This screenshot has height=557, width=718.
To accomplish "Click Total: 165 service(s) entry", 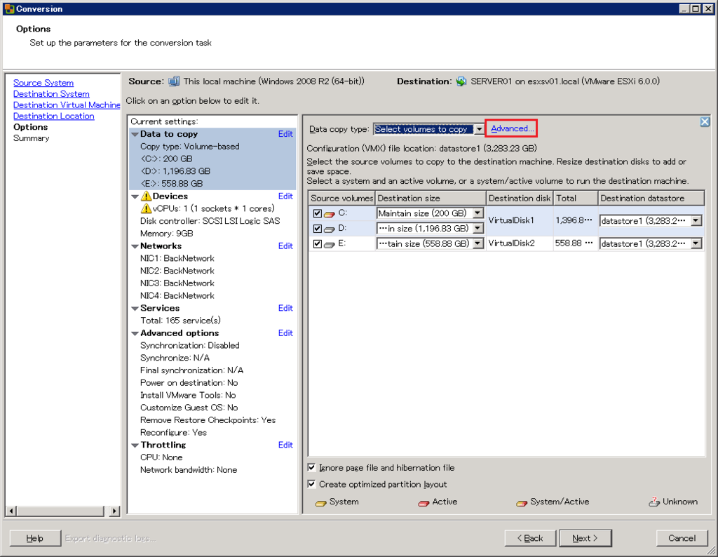I will pos(180,320).
